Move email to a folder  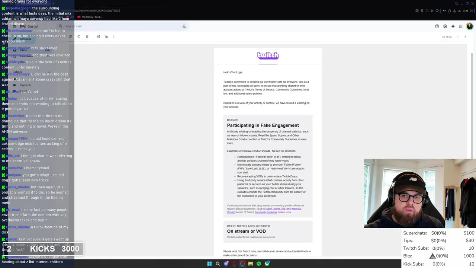click(106, 37)
